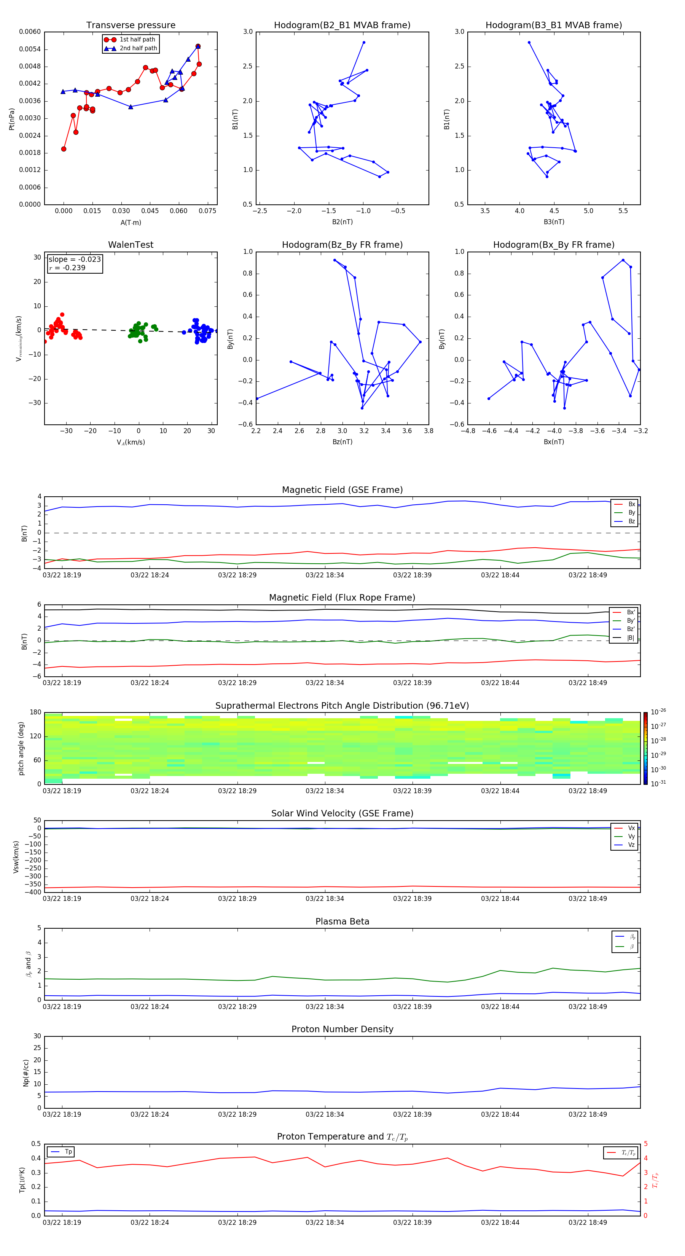This screenshot has height=1256, width=685.
Task: Click the Transverse pressure plot title
Action: pyautogui.click(x=131, y=26)
